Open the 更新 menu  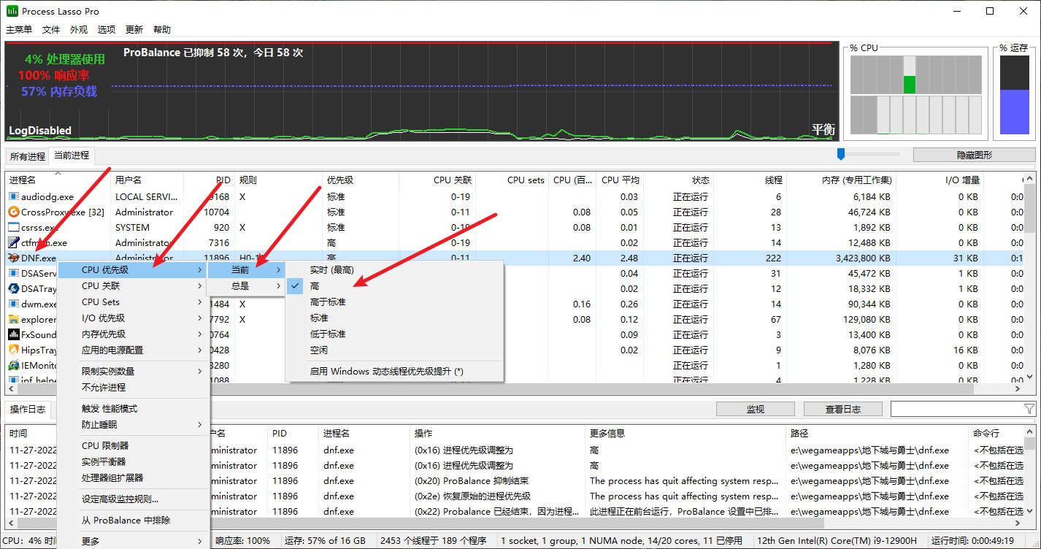click(x=134, y=30)
